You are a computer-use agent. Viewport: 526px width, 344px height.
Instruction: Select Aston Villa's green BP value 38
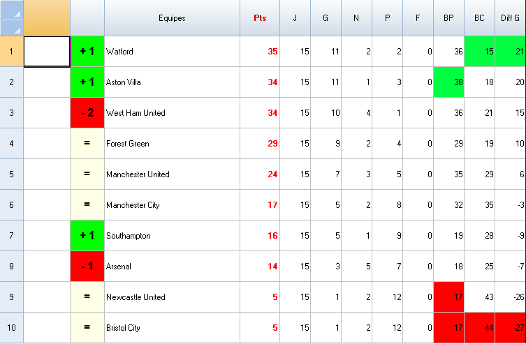[448, 82]
